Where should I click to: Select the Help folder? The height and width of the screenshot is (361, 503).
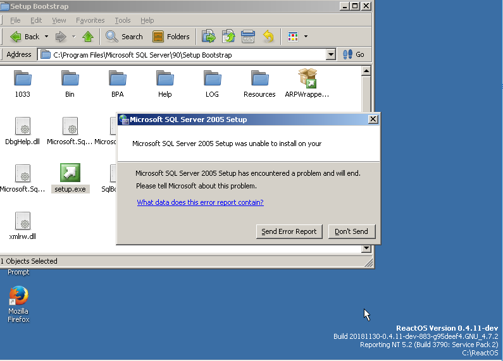tap(165, 84)
